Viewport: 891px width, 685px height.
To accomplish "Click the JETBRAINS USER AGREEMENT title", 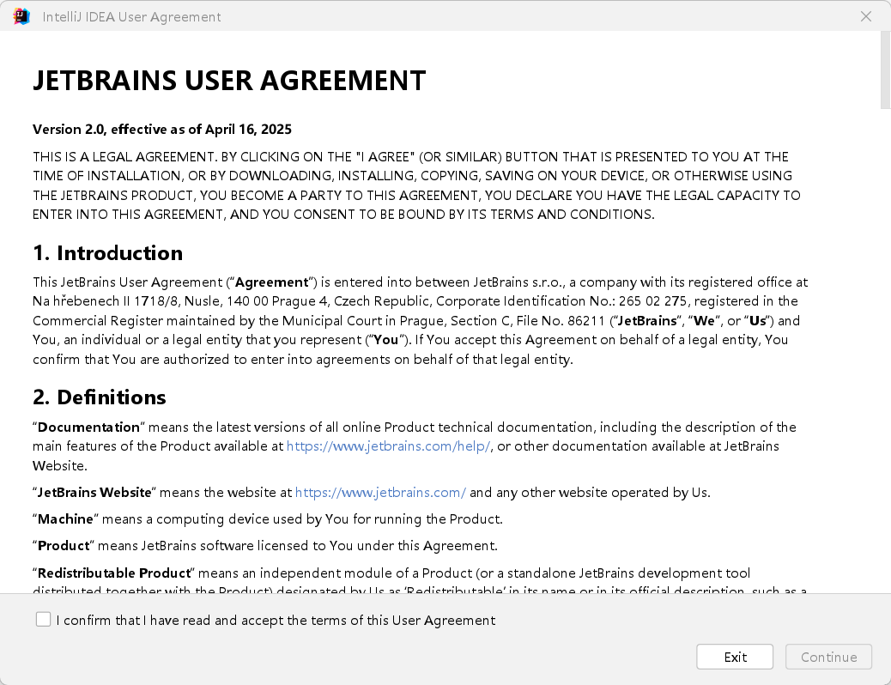I will pos(229,80).
